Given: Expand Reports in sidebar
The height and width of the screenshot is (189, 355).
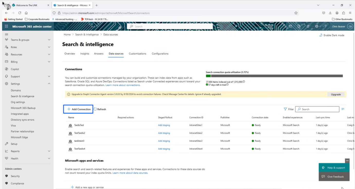Looking at the screenshot, I should coord(49,151).
